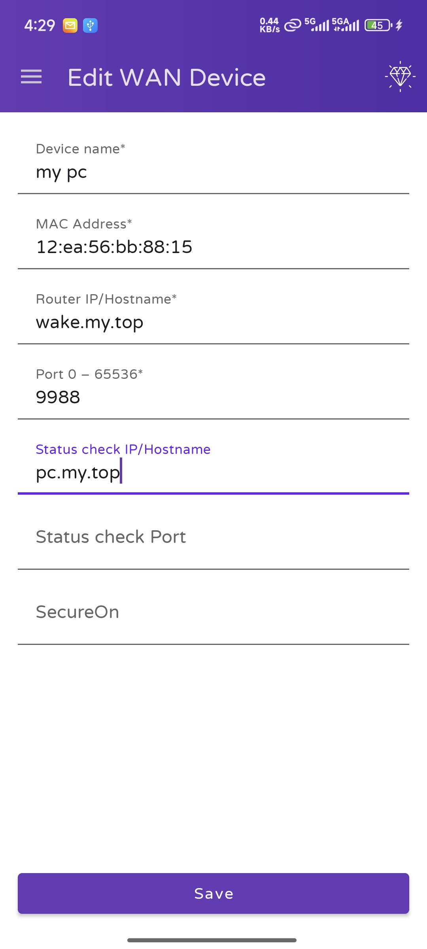Tap the link icon in status bar
Image resolution: width=427 pixels, height=949 pixels.
[x=293, y=25]
